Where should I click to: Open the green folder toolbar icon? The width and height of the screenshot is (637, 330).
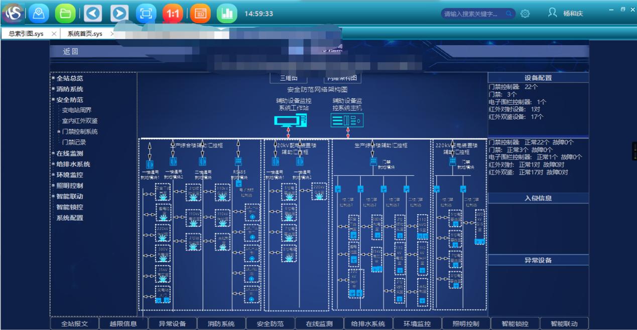click(x=65, y=14)
